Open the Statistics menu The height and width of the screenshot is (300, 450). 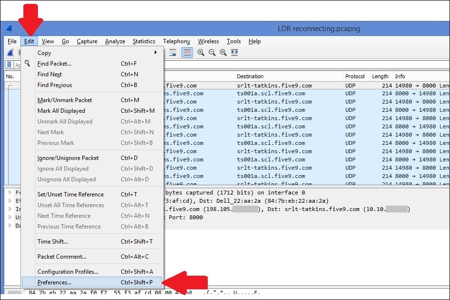[x=144, y=41]
